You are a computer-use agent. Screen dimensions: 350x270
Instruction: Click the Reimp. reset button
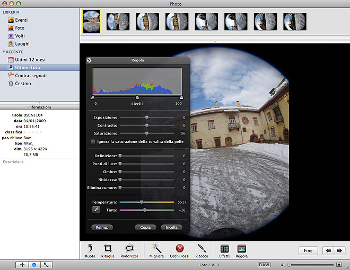(x=102, y=228)
